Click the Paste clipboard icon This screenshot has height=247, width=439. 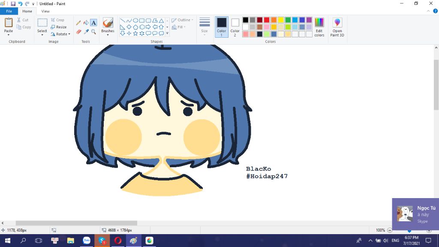pos(9,22)
